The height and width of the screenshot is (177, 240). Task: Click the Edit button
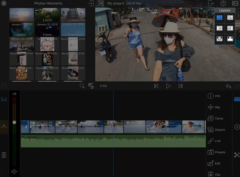214,163
